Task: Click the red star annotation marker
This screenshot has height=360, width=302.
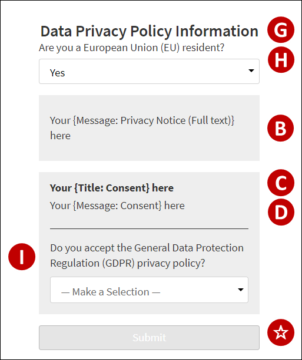Action: click(281, 332)
